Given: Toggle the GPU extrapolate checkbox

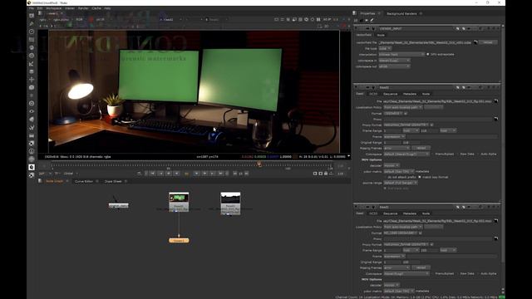Looking at the screenshot, I should pos(428,54).
